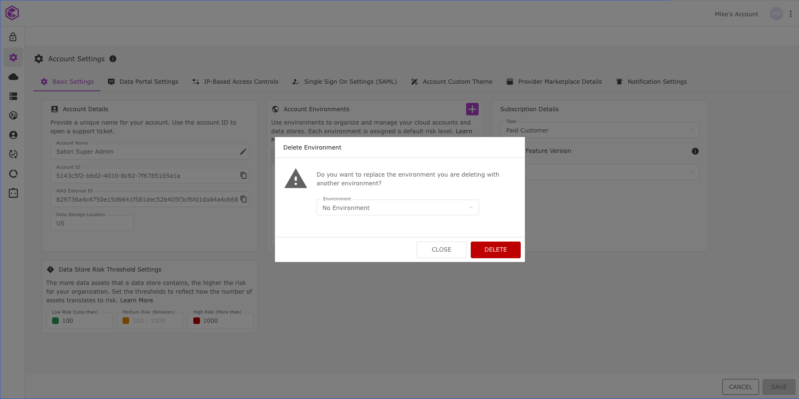
Task: Open the three-dot account menu
Action: [x=790, y=14]
